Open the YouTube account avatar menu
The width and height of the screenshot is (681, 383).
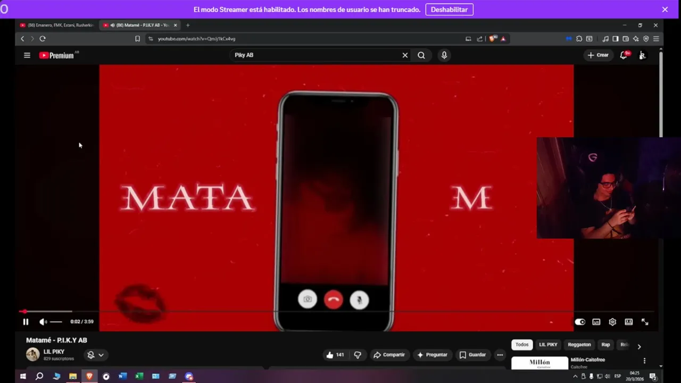(x=642, y=55)
